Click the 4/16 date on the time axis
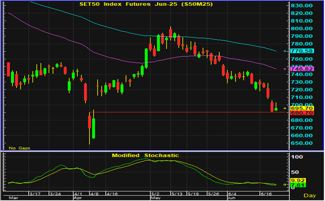Viewport: 325px width, 201px height. pyautogui.click(x=112, y=194)
